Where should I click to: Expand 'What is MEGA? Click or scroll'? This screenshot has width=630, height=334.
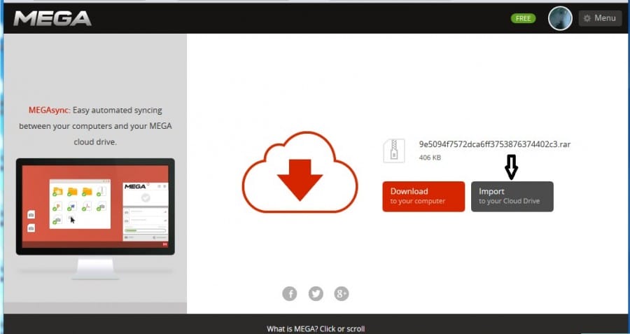(x=316, y=328)
